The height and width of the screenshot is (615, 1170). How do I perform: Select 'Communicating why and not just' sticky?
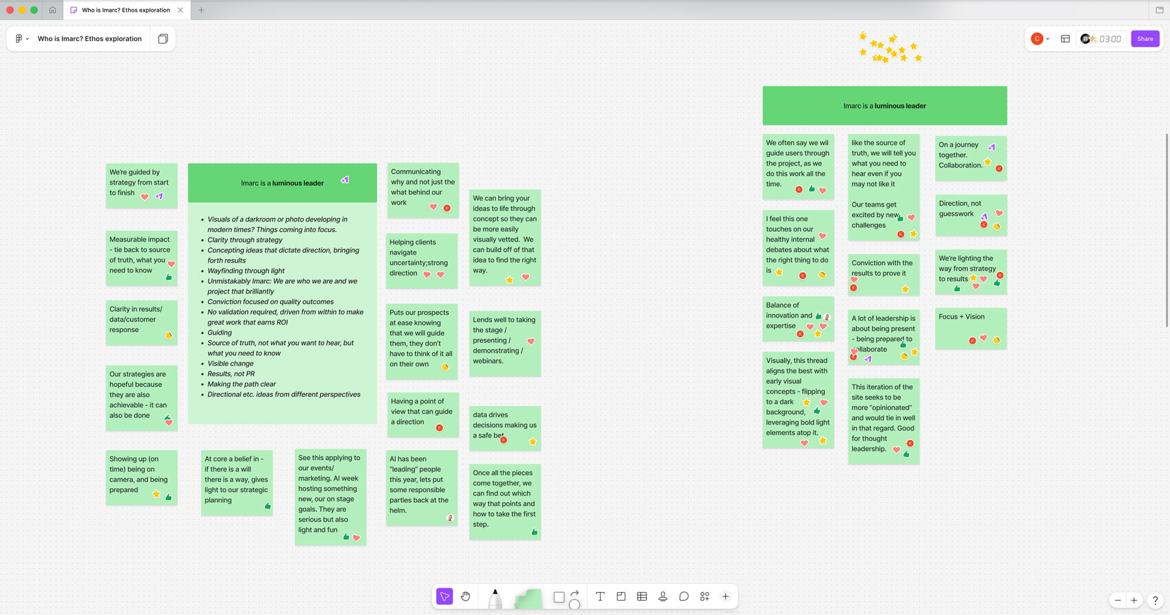coord(423,190)
